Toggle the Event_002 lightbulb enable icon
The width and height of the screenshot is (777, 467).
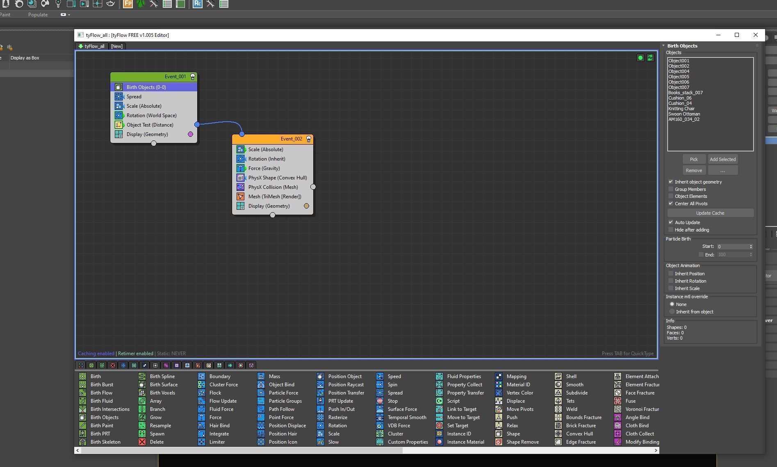point(309,139)
